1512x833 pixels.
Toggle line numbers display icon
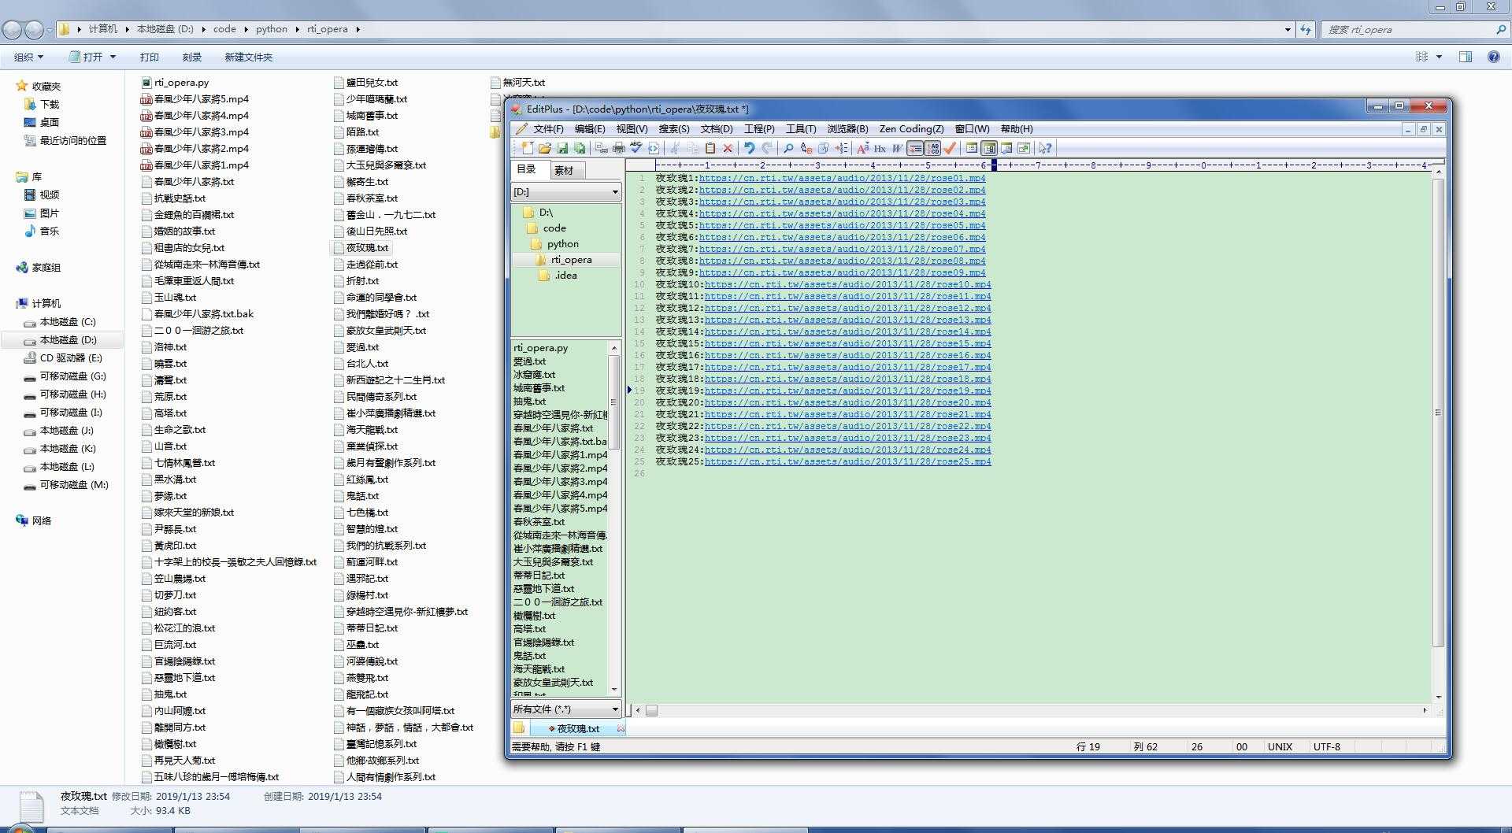click(x=933, y=148)
